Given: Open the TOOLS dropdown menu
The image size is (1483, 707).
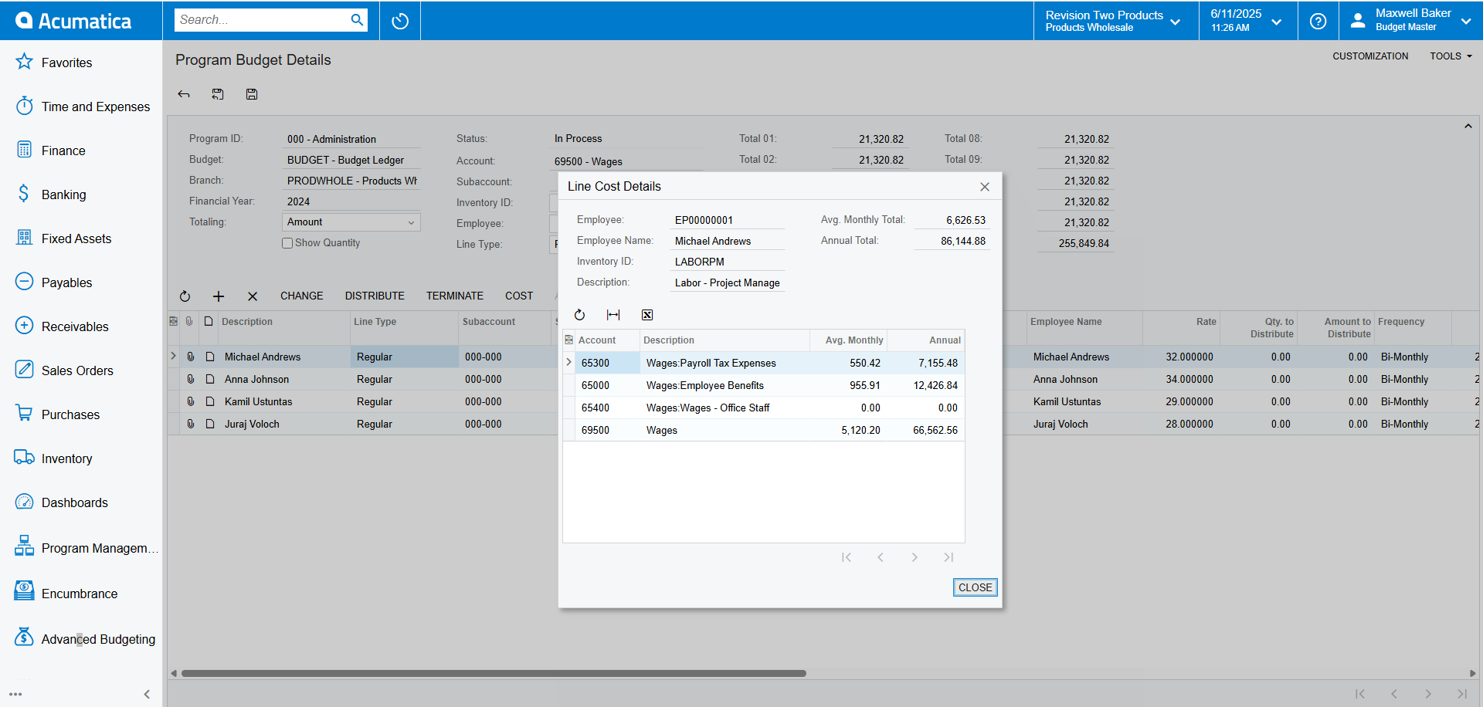Looking at the screenshot, I should point(1450,56).
